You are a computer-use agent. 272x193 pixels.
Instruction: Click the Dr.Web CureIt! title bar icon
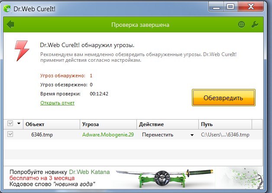[7, 9]
